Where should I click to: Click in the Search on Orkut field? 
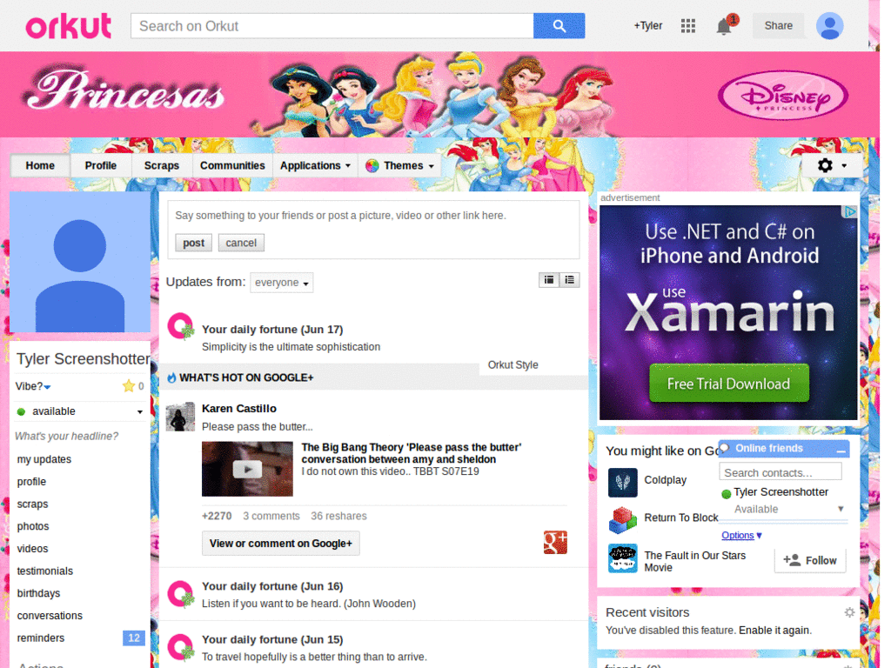pyautogui.click(x=332, y=26)
